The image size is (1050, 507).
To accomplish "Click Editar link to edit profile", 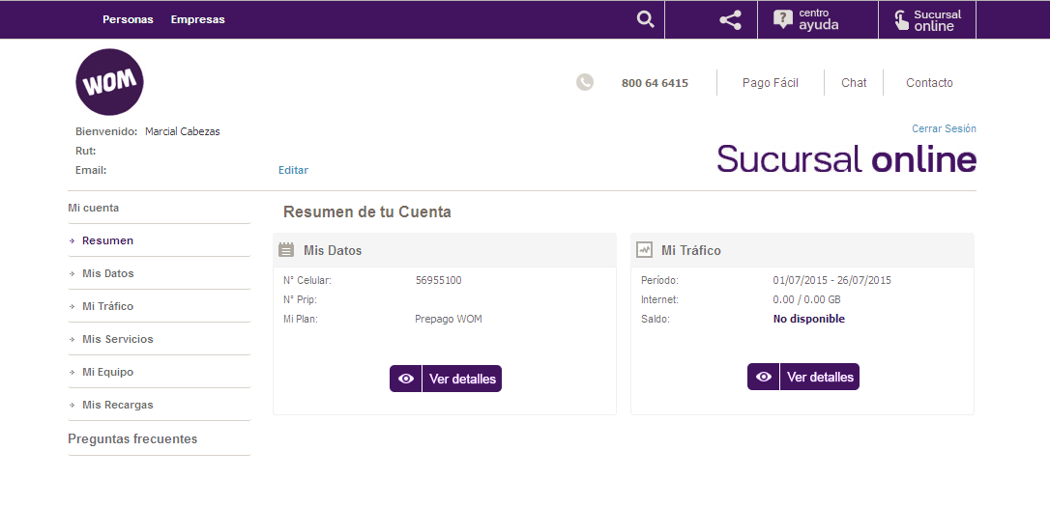I will tap(293, 170).
